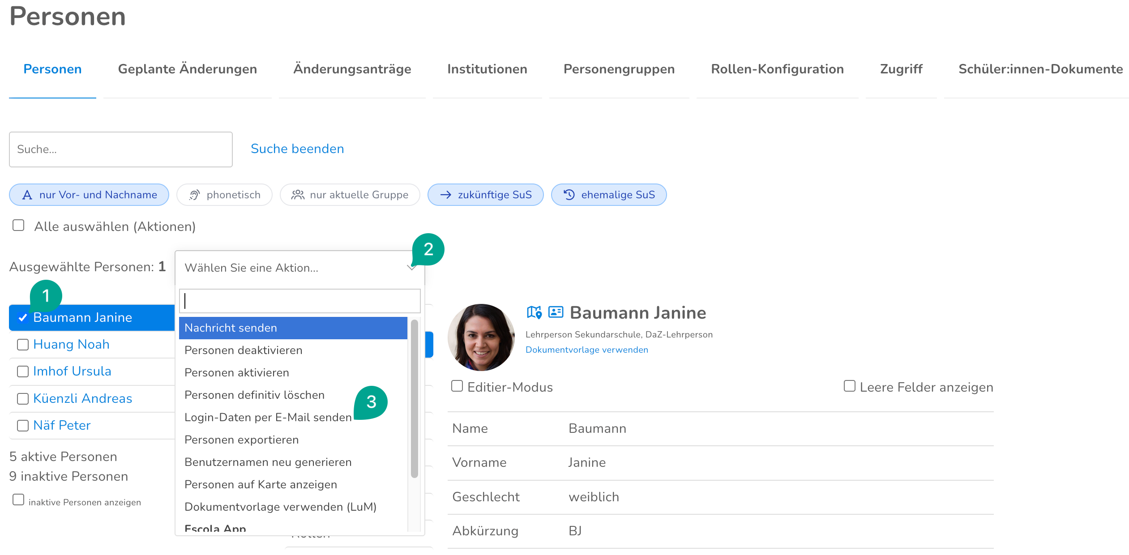
Task: Click the history clock icon on ehemalige SuS
Action: pyautogui.click(x=569, y=195)
